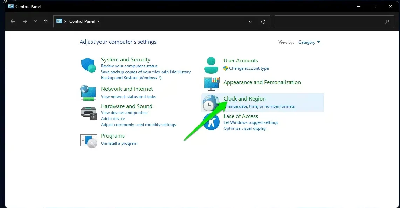
Task: Click the Control Panel breadcrumb segment
Action: point(82,21)
